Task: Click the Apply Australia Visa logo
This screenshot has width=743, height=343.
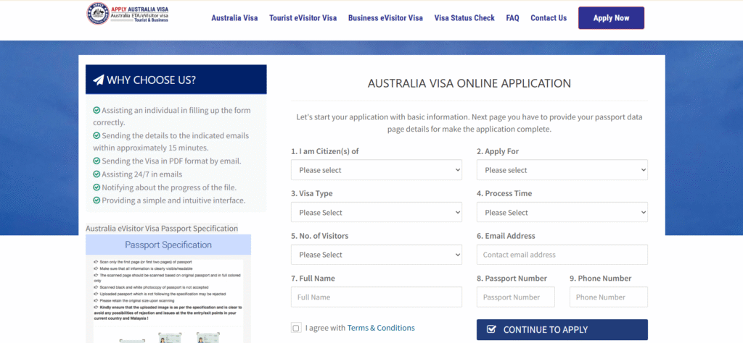Action: coord(128,13)
